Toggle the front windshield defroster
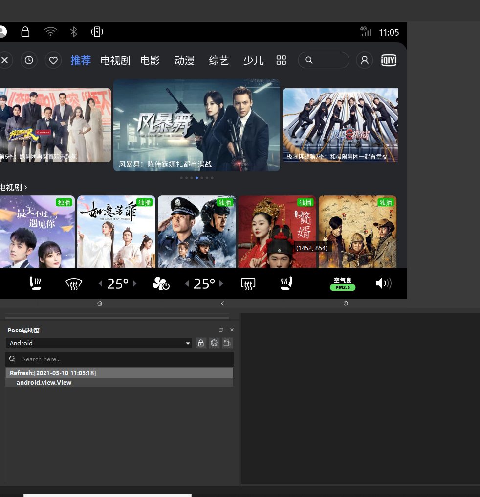Image resolution: width=480 pixels, height=497 pixels. (x=74, y=284)
